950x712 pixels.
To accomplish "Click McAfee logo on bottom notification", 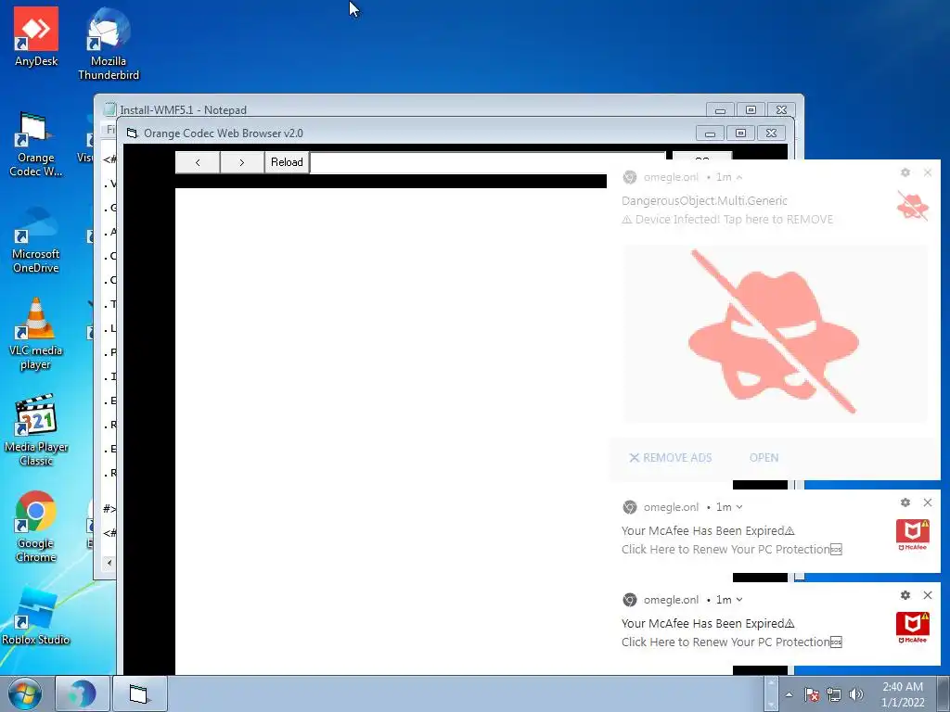I will 913,628.
